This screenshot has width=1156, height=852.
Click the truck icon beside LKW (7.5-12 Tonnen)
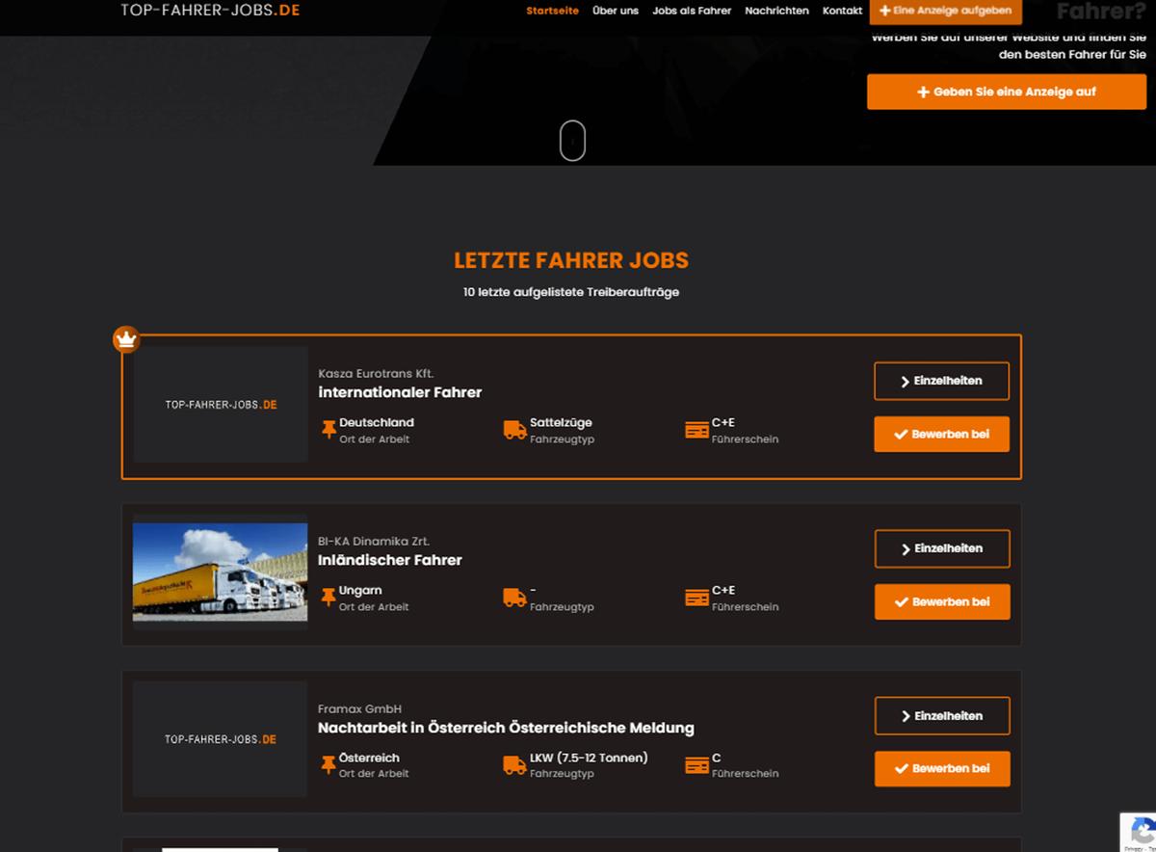(x=514, y=765)
